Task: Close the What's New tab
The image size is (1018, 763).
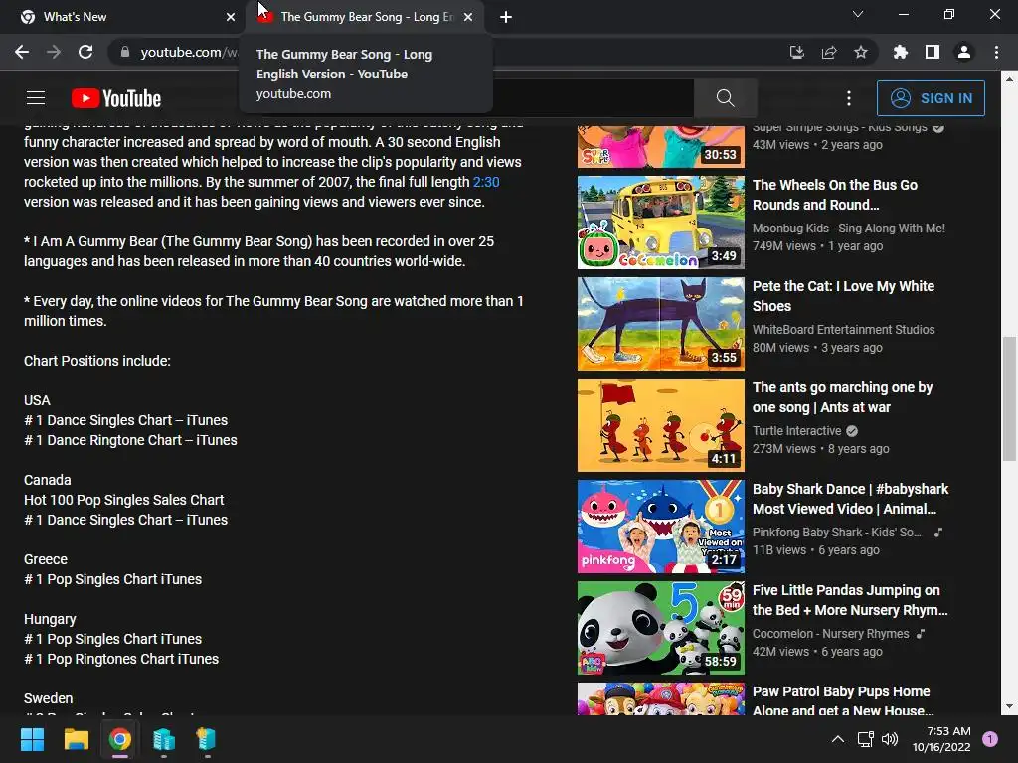Action: point(231,17)
